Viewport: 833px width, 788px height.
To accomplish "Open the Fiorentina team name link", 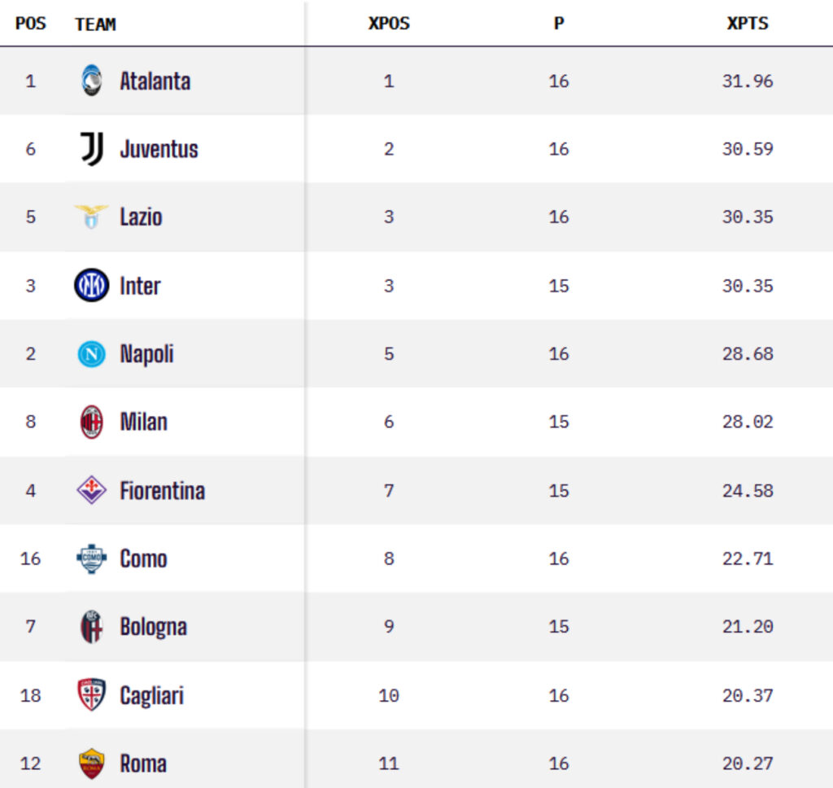I will tap(162, 490).
